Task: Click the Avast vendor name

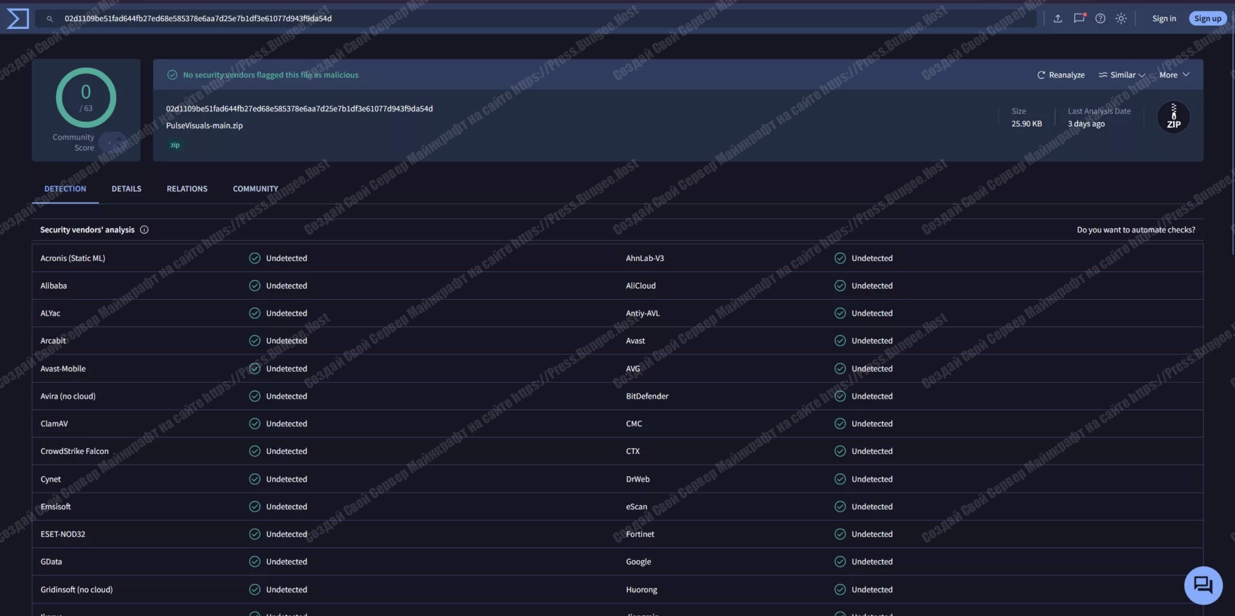Action: coord(636,341)
